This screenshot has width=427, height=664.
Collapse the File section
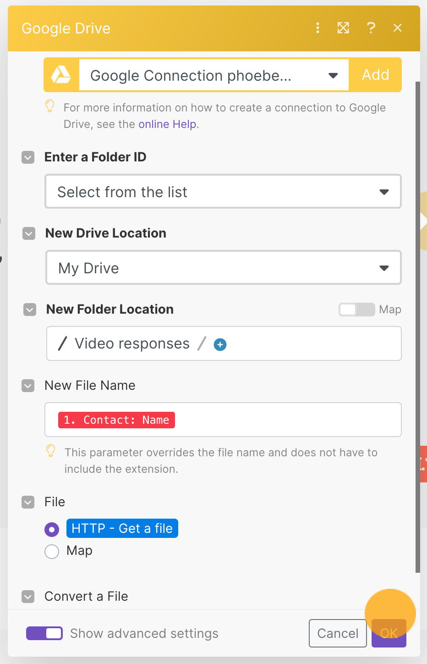[x=28, y=502]
